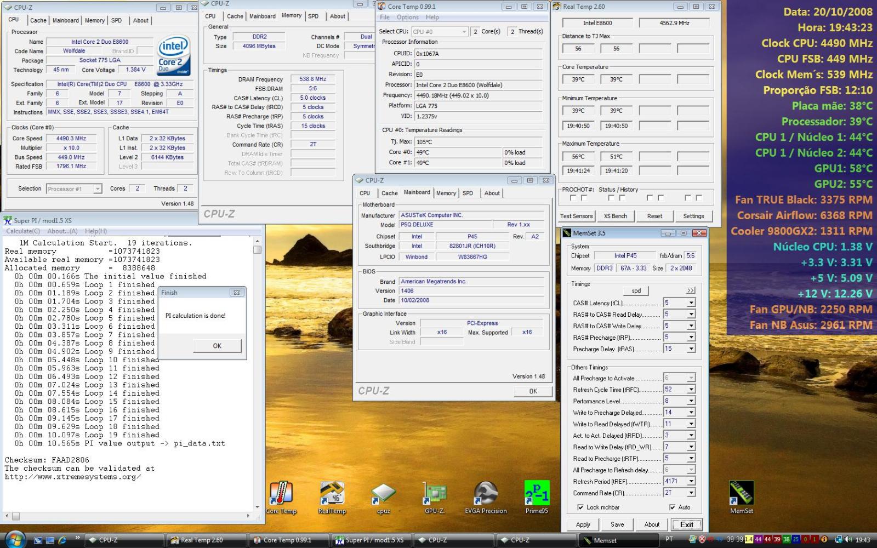
Task: Open Refresh Cycle Time (tRFC) dropdown
Action: (691, 390)
